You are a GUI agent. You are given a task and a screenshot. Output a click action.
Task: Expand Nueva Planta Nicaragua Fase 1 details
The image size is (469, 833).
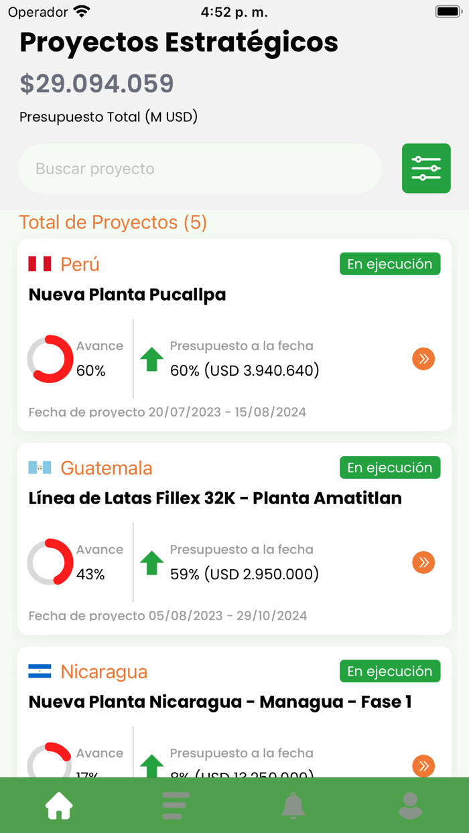tap(423, 766)
